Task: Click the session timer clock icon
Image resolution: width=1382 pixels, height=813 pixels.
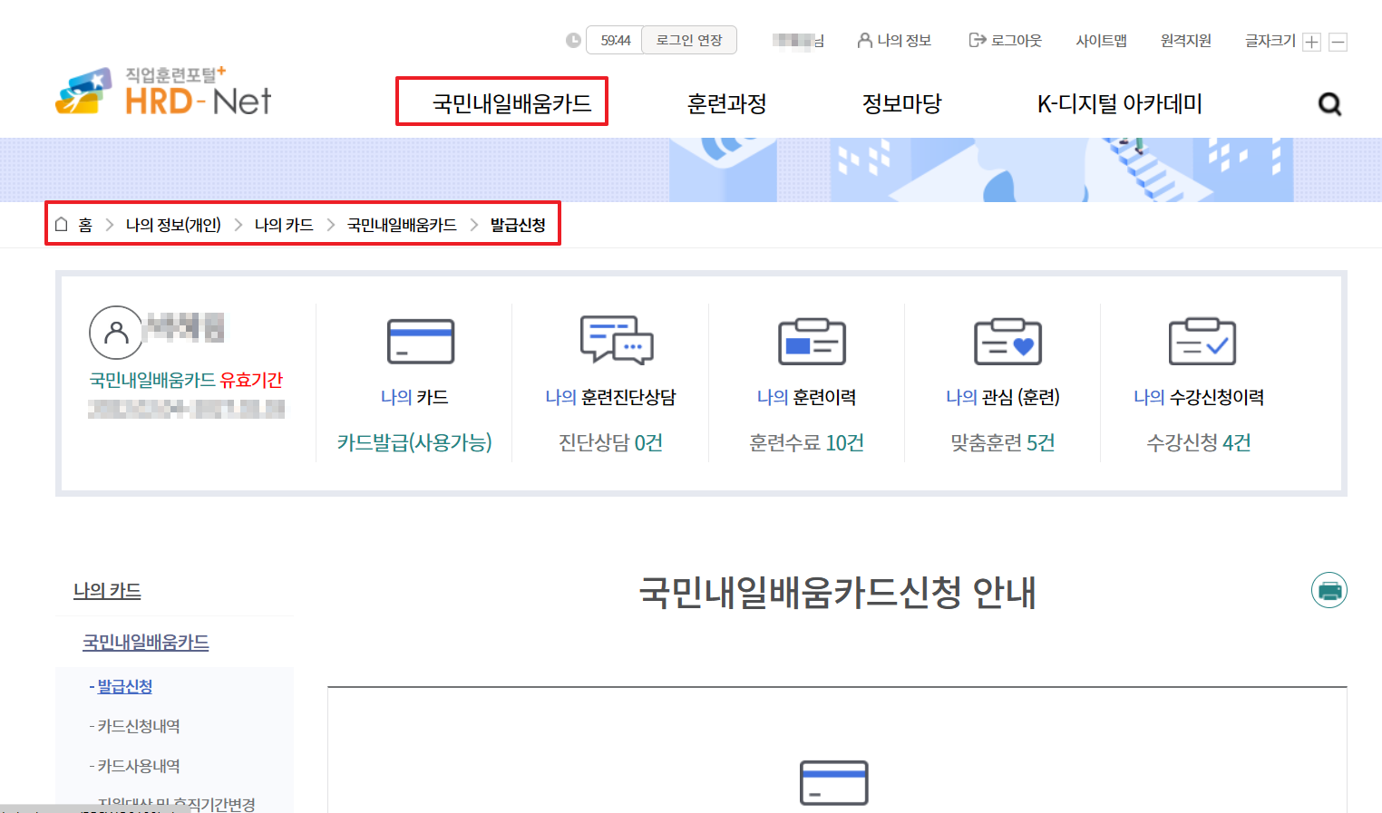Action: click(x=573, y=40)
